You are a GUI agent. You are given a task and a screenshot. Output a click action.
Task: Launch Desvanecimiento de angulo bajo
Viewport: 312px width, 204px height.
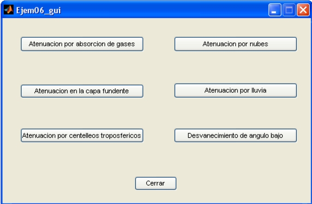[235, 135]
